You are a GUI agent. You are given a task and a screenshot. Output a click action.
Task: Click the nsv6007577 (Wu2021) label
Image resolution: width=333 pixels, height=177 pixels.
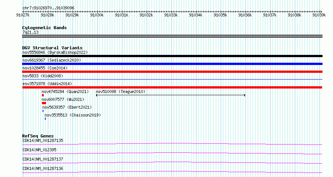63,99
